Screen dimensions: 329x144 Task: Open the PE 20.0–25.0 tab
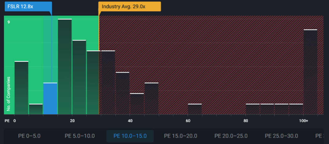click(231, 136)
